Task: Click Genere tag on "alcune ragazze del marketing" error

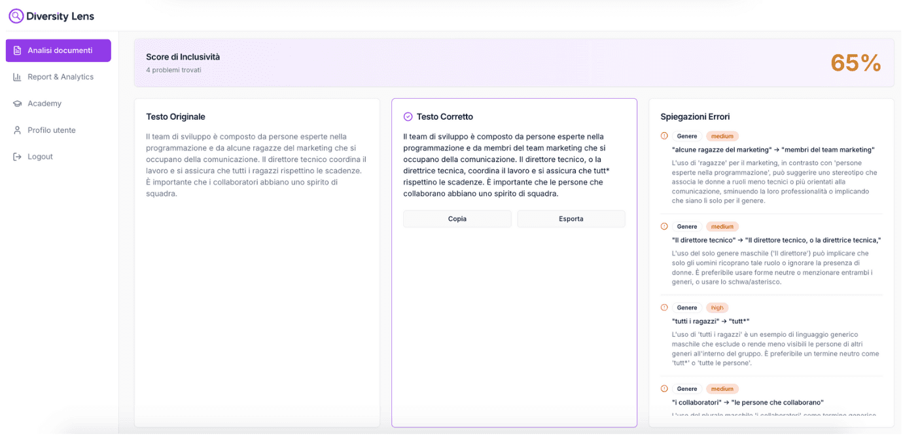Action: (687, 136)
